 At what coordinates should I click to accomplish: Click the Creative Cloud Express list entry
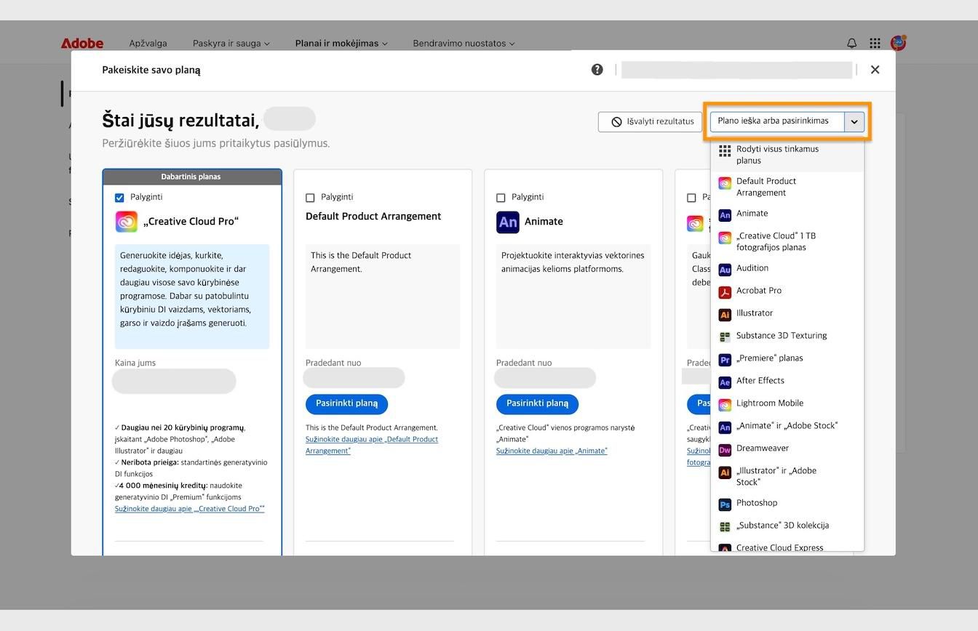(787, 547)
